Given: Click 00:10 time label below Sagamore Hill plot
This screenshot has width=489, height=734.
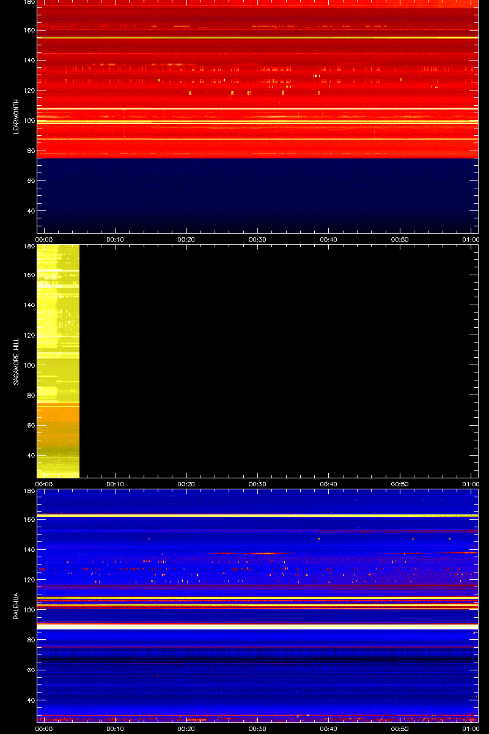Looking at the screenshot, I should pos(116,484).
